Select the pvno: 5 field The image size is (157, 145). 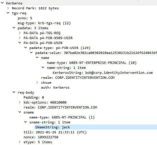click(25, 18)
